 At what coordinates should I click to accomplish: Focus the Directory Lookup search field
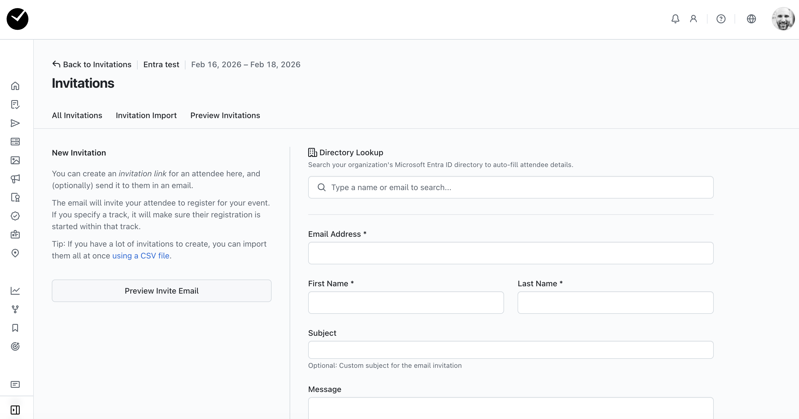[511, 188]
